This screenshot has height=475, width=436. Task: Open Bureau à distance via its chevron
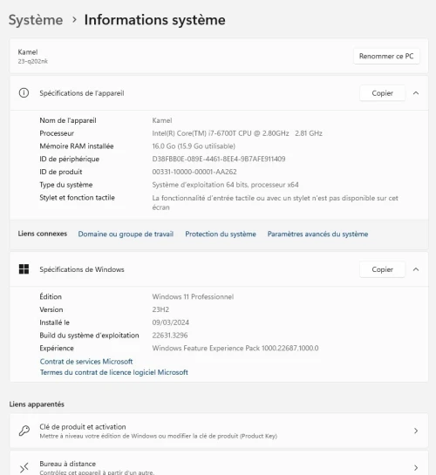[416, 467]
